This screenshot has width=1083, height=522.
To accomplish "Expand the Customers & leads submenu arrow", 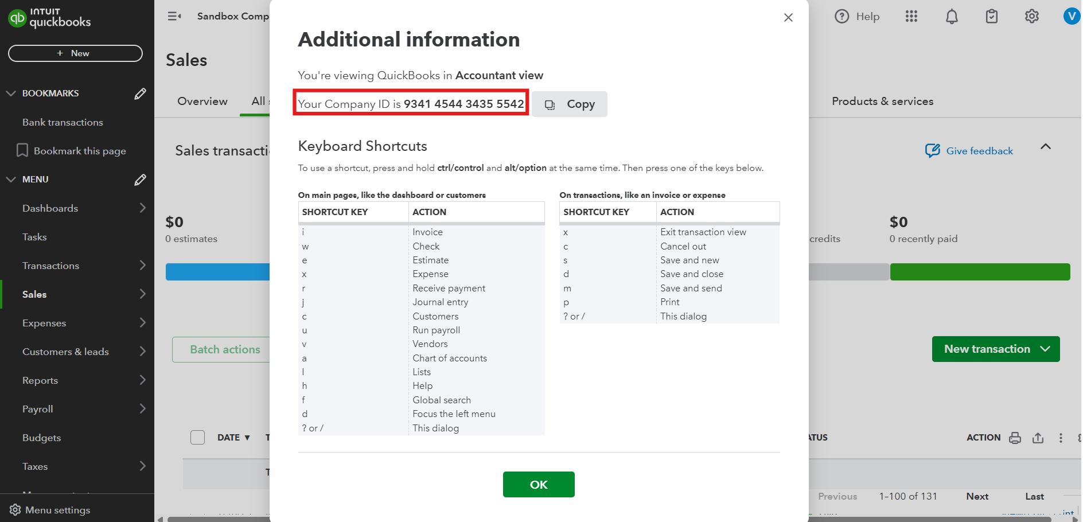I will 143,351.
